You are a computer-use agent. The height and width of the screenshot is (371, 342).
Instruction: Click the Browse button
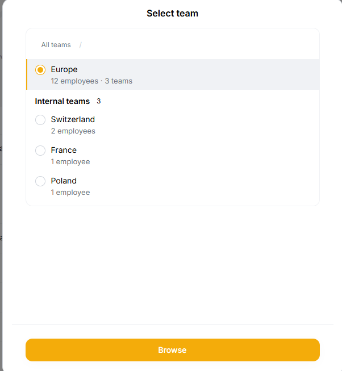pos(172,350)
